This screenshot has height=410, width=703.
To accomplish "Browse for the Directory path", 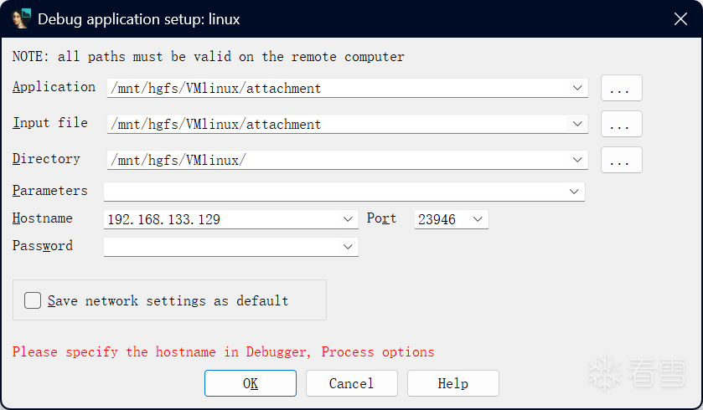I will pyautogui.click(x=621, y=160).
